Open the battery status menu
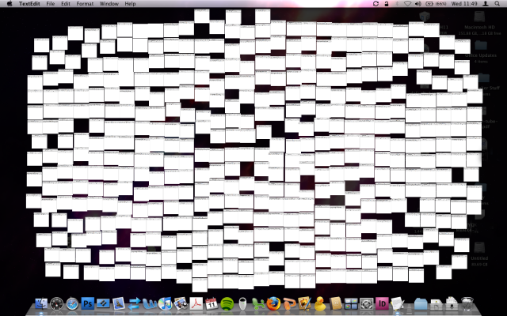The height and width of the screenshot is (316, 507). click(436, 4)
